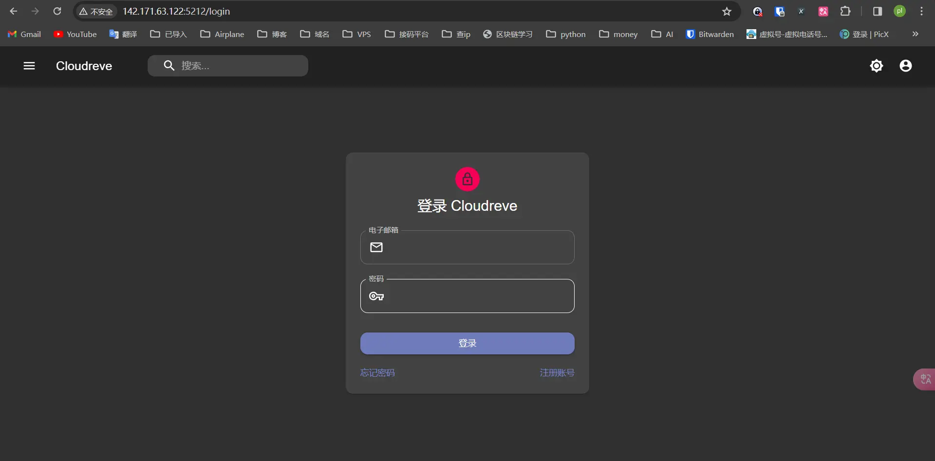Open the 域名 bookmark folder

pos(315,34)
